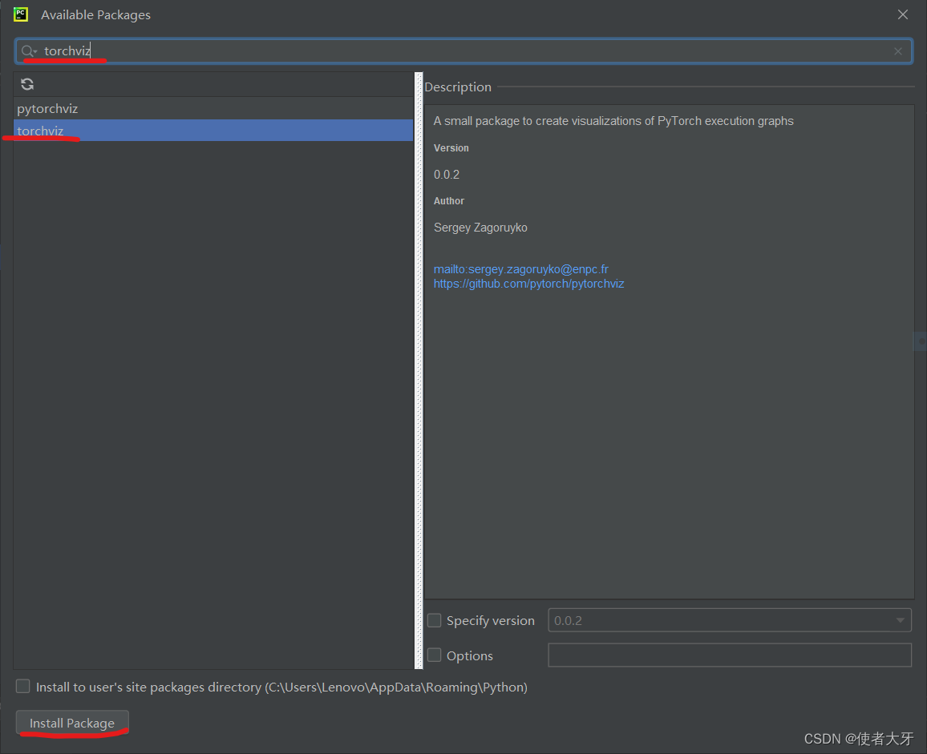The width and height of the screenshot is (927, 754).
Task: Open the github.com/pytorch/pytorchviz link
Action: point(528,284)
